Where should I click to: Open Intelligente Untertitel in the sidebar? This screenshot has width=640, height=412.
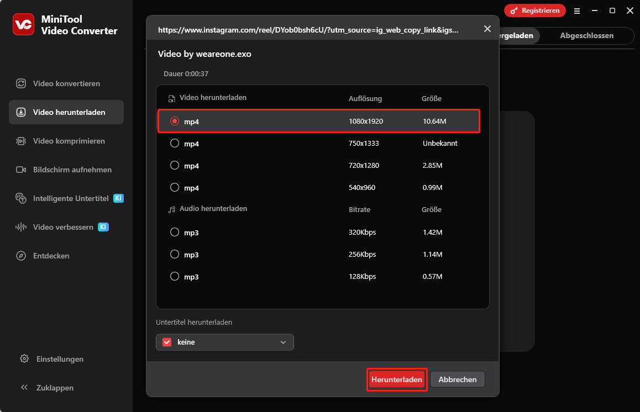point(66,198)
